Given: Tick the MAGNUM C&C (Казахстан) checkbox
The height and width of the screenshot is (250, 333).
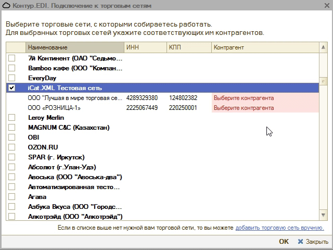Looking at the screenshot, I should [x=11, y=127].
